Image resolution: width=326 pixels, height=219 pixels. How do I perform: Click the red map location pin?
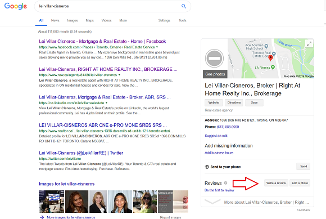tap(270, 58)
